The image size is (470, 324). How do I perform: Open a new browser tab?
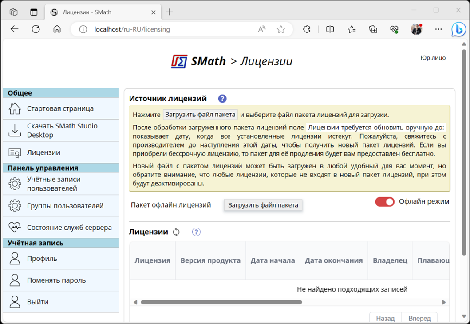tap(170, 12)
